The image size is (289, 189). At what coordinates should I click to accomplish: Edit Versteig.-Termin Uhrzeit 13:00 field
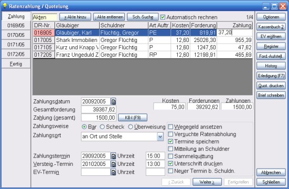[155, 164]
